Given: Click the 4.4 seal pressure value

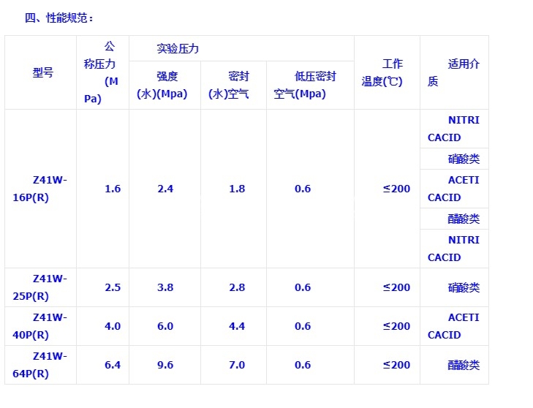Looking at the screenshot, I should pyautogui.click(x=237, y=326).
